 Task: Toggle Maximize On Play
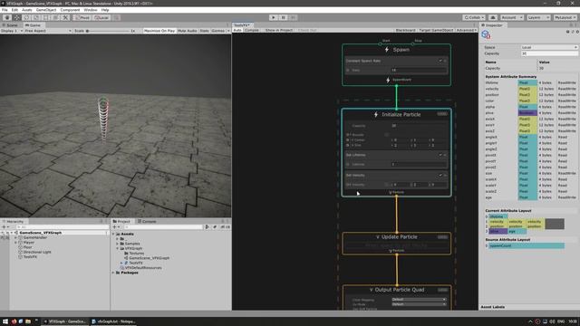pos(159,31)
